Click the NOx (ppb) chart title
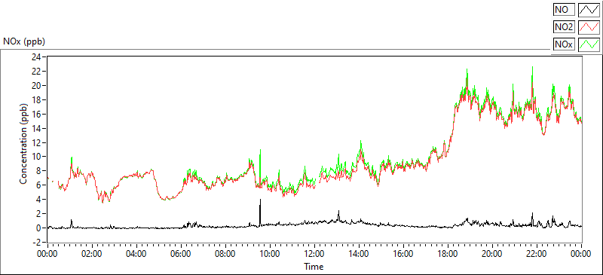 (24, 41)
